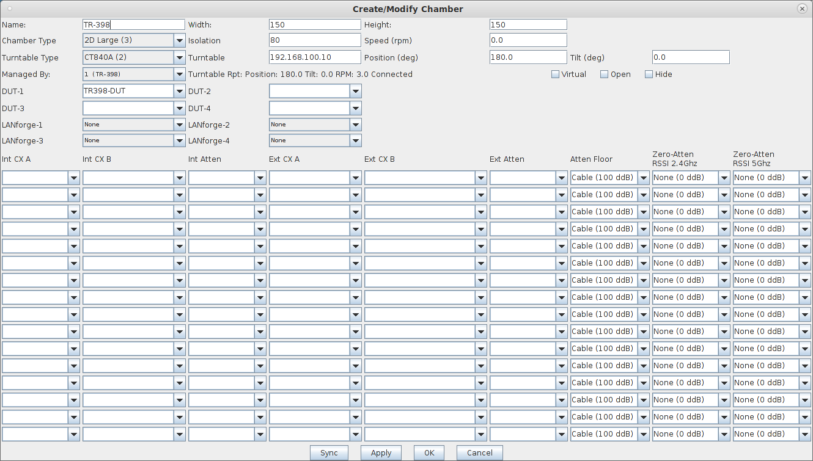Click the Position (deg) field

click(528, 57)
